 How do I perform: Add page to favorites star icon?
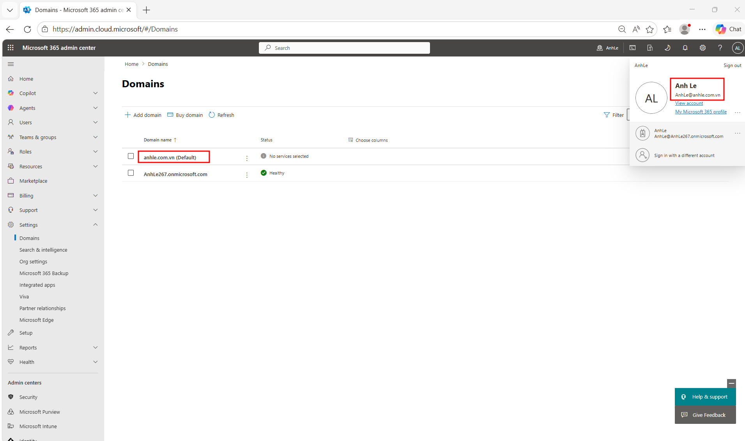(x=649, y=29)
